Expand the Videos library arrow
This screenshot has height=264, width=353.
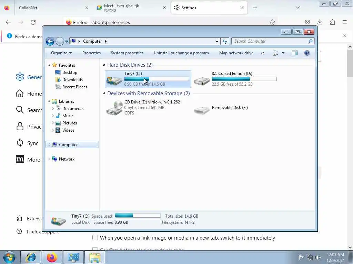point(53,130)
